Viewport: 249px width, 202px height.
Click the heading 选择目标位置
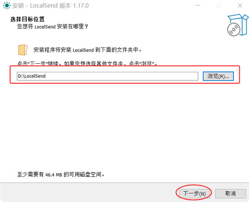coord(27,19)
